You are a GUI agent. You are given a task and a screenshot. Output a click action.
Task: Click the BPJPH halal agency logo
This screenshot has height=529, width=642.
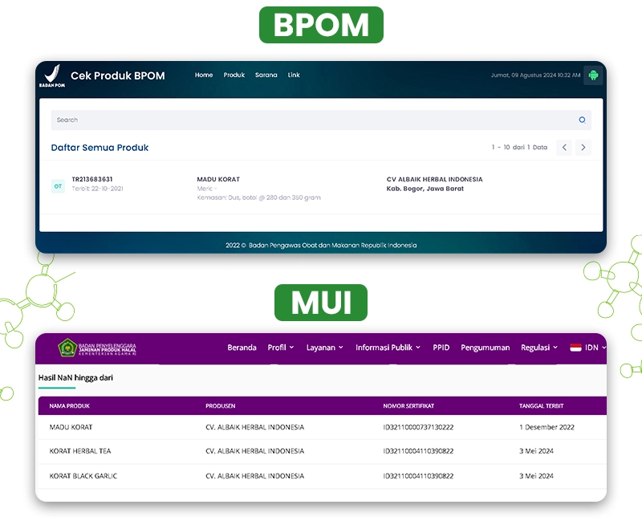point(97,348)
